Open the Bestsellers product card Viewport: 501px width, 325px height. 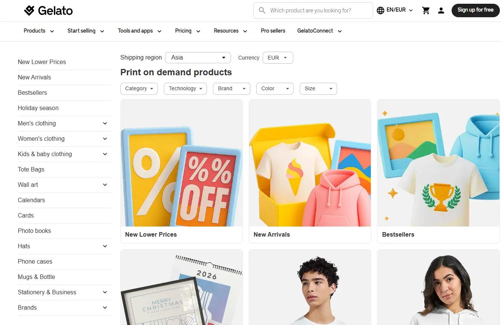click(x=438, y=171)
